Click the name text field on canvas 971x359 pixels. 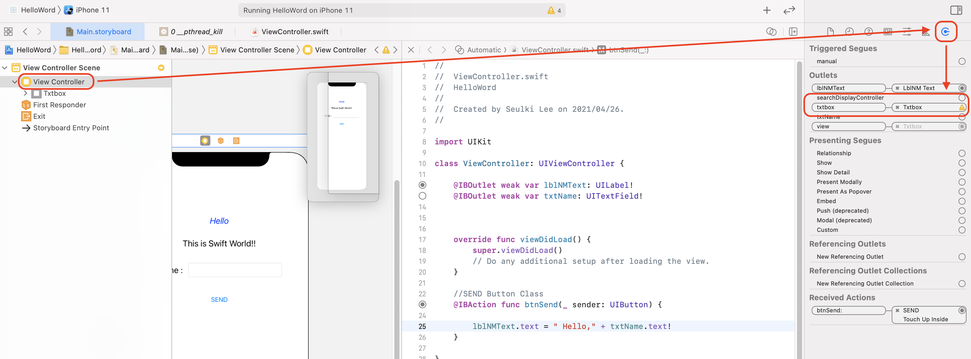pyautogui.click(x=235, y=270)
